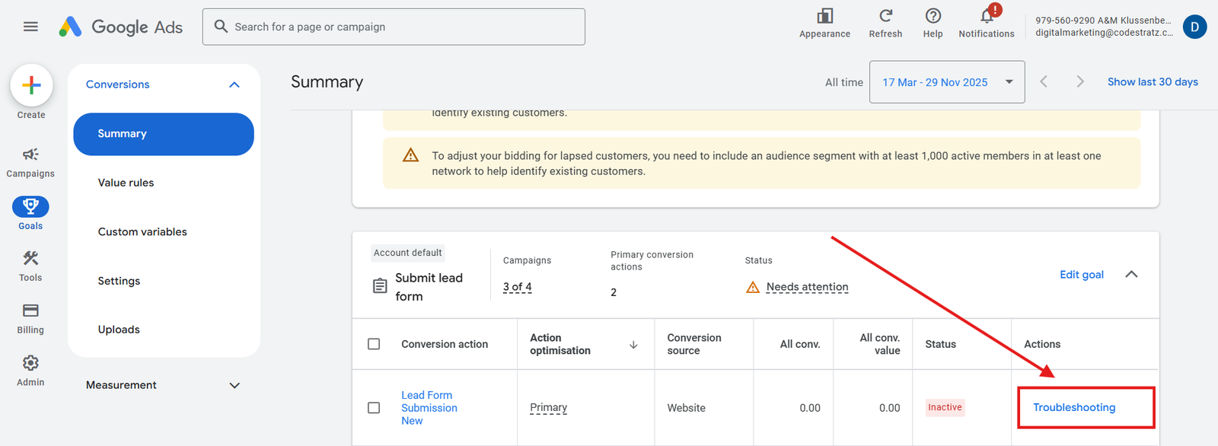1218x446 pixels.
Task: Click Show last 30 days
Action: click(x=1153, y=81)
